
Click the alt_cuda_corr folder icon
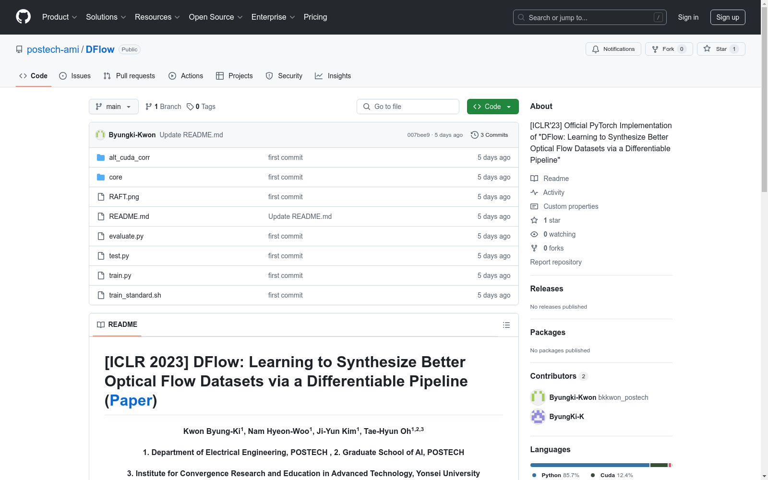tap(101, 157)
